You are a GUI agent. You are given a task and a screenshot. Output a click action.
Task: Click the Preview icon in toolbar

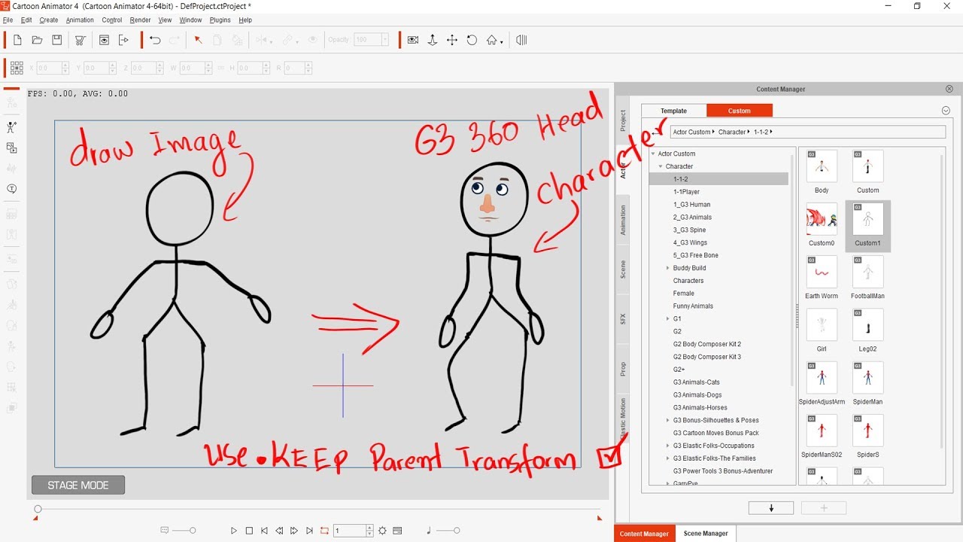[104, 40]
